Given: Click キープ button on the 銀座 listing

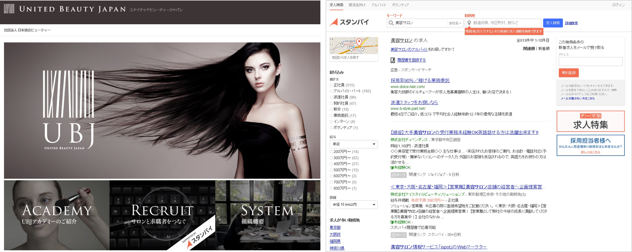Looking at the screenshot, I should (398, 175).
